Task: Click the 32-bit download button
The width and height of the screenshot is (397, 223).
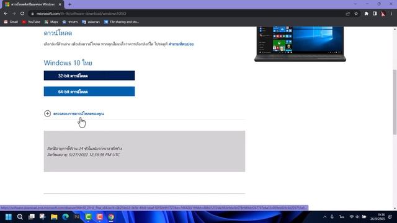Action: (x=89, y=76)
